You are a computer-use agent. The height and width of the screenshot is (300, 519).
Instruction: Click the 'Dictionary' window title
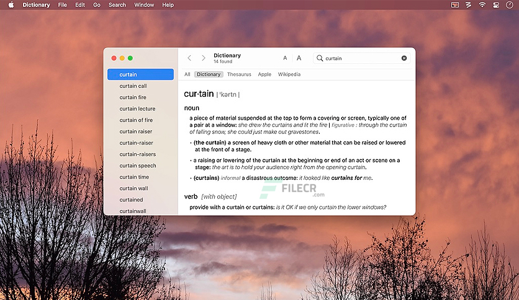[227, 55]
